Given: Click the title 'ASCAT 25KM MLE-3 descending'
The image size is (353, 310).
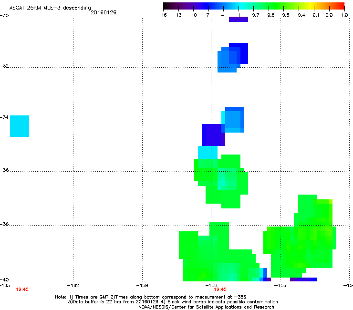Looking at the screenshot, I should coord(50,8).
